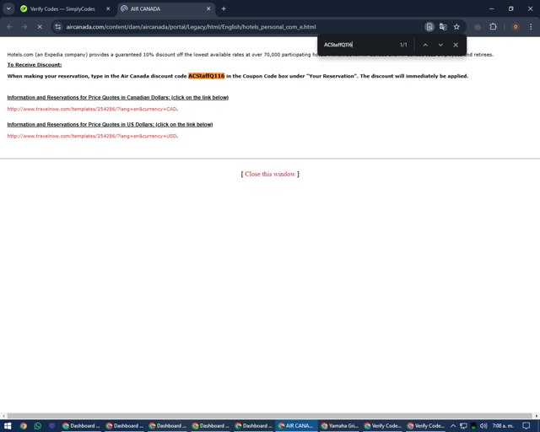The width and height of the screenshot is (540, 432).
Task: Switch to the first Dashboard taskbar window
Action: pos(81,426)
